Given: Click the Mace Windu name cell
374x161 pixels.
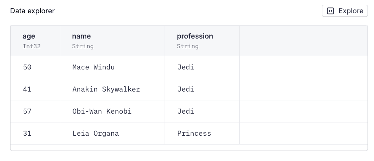Looking at the screenshot, I should coord(94,67).
